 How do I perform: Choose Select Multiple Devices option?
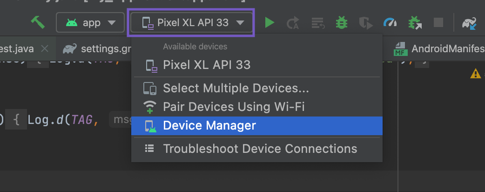(236, 88)
